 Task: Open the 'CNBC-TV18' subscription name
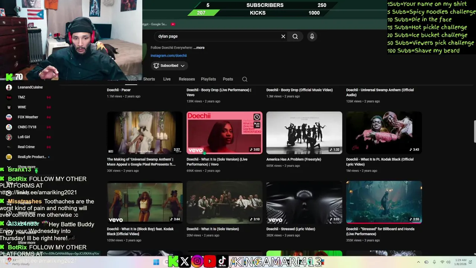[x=27, y=127]
